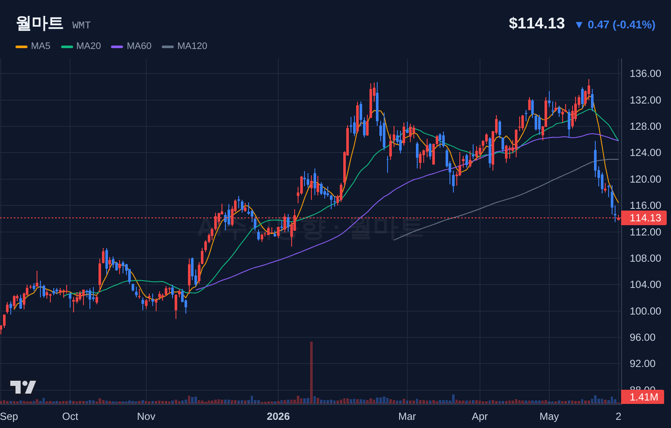
Task: Toggle the MA60 legend label
Action: click(139, 46)
